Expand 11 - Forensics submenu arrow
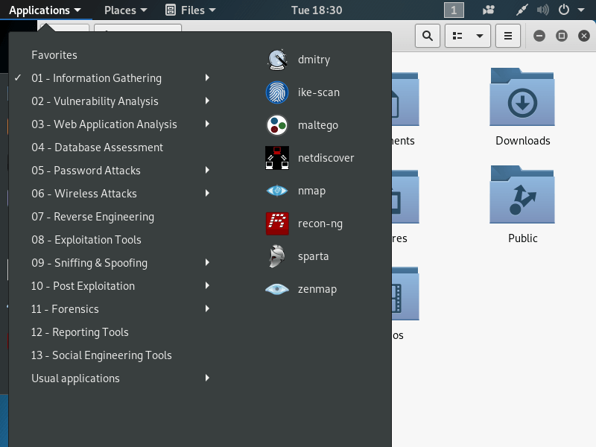Screen dimensions: 596x447 207,308
